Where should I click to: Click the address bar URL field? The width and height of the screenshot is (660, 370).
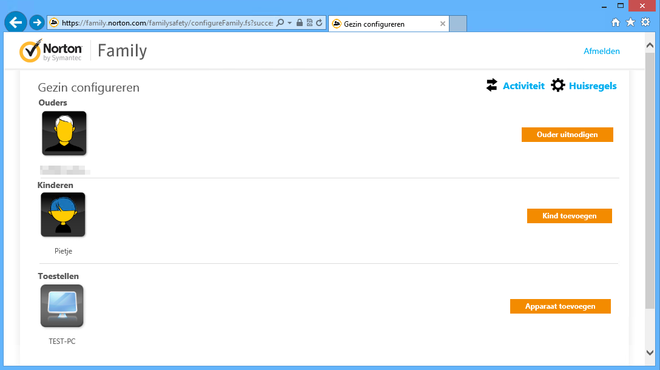167,22
